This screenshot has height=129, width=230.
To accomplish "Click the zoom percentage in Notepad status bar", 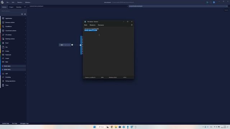I will [102, 77].
